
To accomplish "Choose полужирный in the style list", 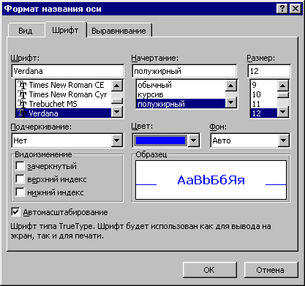I will (181, 104).
